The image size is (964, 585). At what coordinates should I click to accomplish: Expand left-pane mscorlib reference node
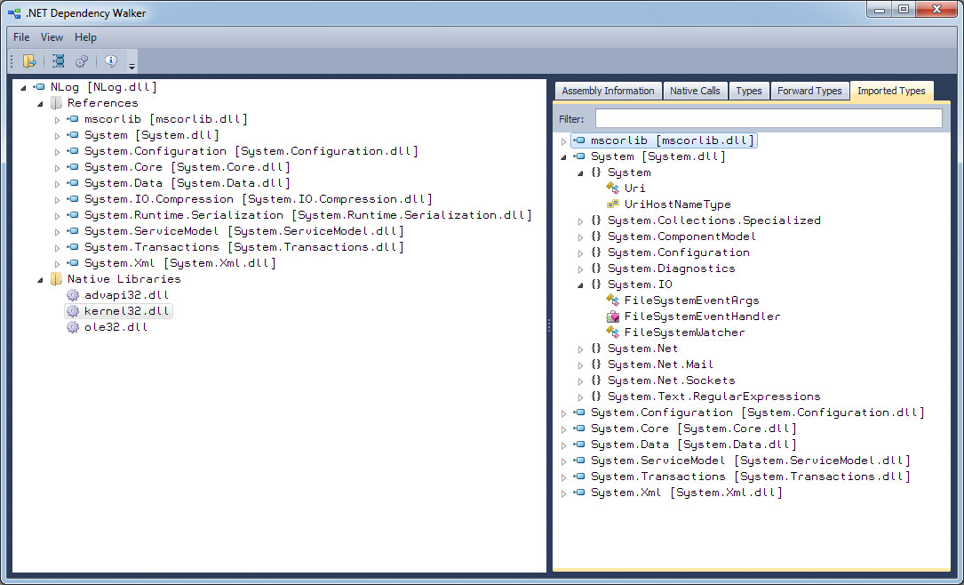point(57,119)
